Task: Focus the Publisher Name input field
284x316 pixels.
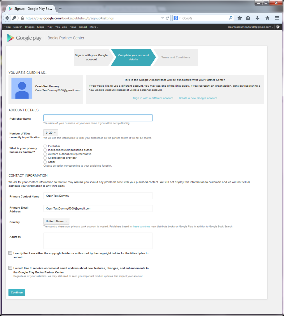Action: tap(98, 118)
